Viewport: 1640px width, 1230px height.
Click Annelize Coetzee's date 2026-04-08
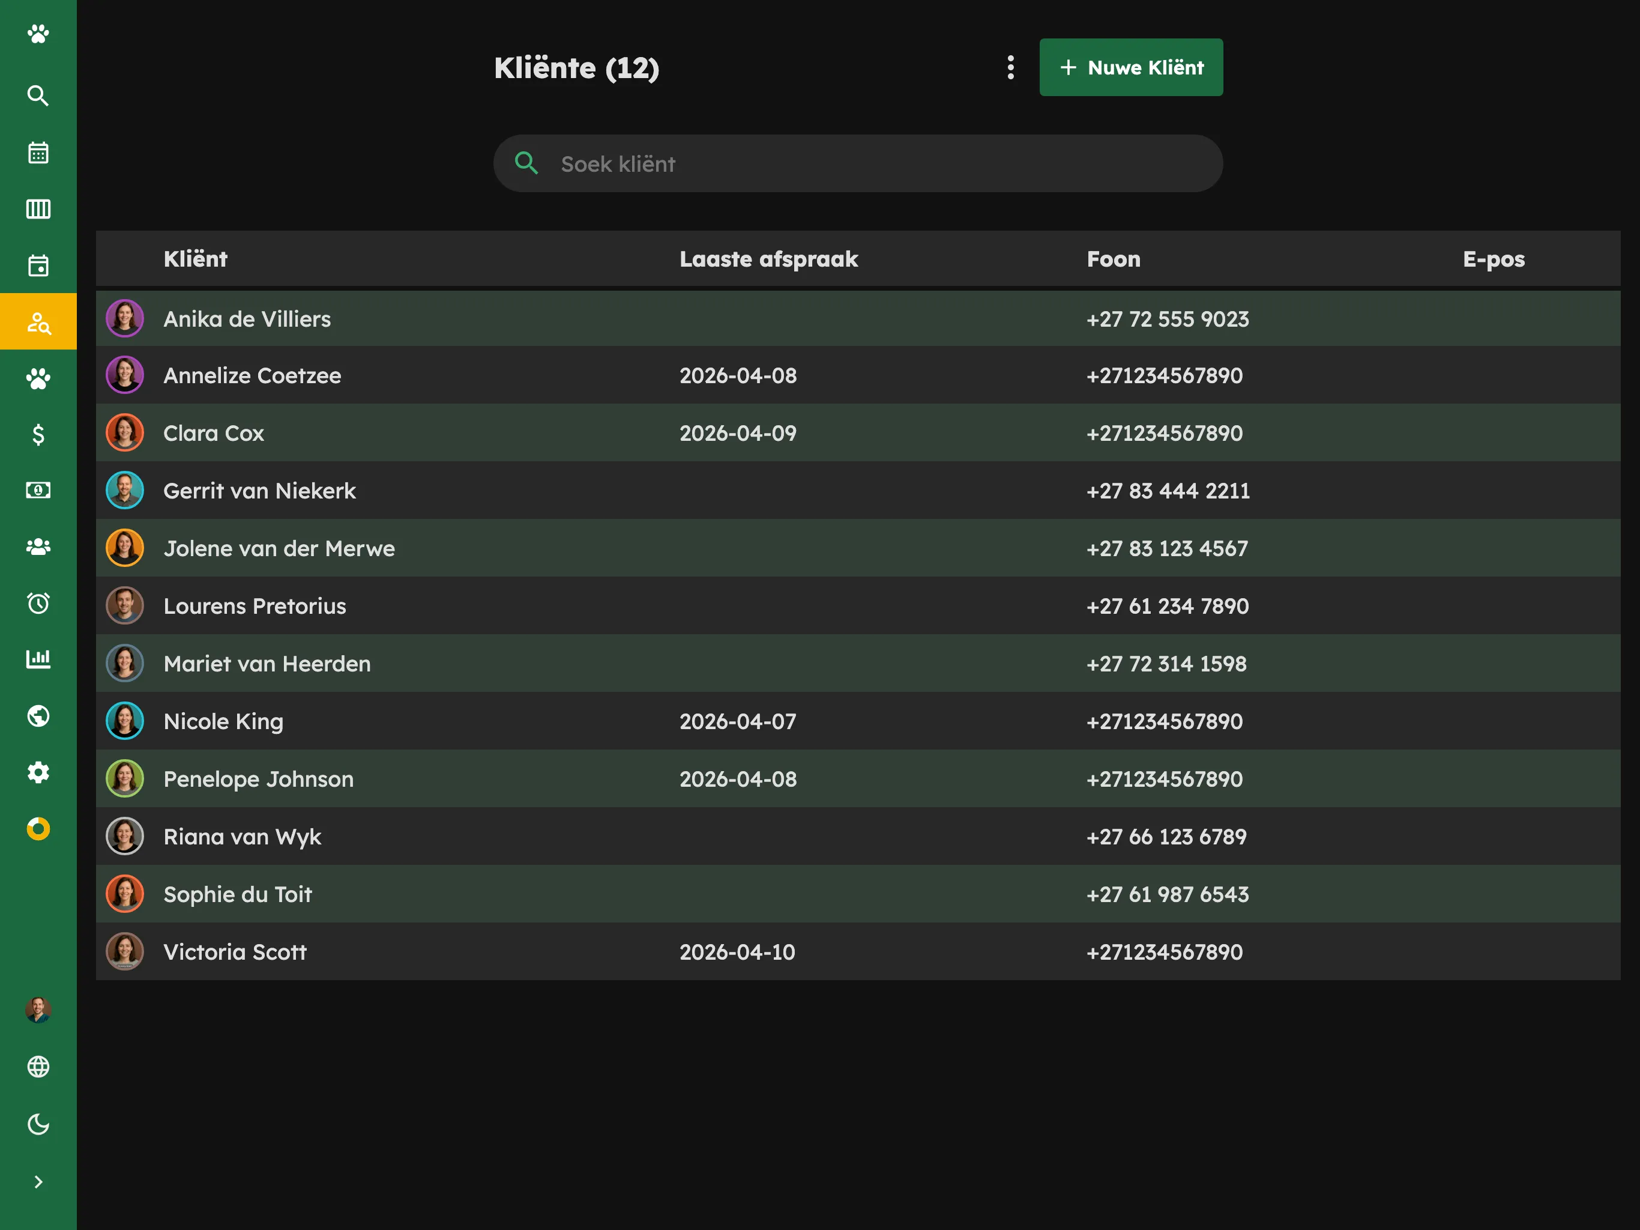coord(738,376)
